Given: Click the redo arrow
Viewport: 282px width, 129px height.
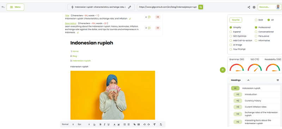Looking at the screenshot, I should point(148,124).
